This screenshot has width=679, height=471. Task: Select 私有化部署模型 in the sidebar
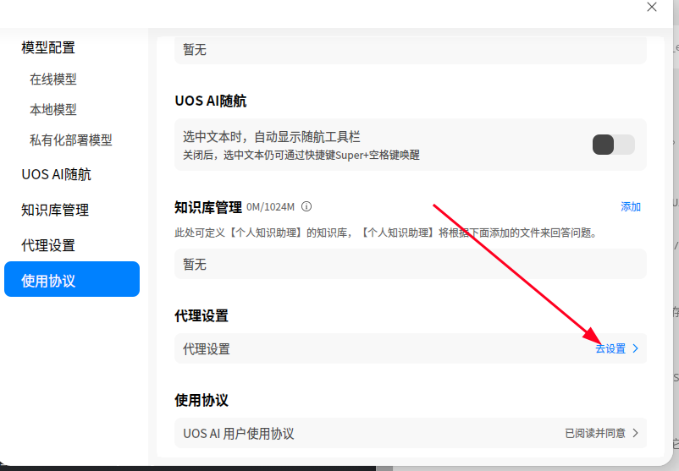[71, 140]
